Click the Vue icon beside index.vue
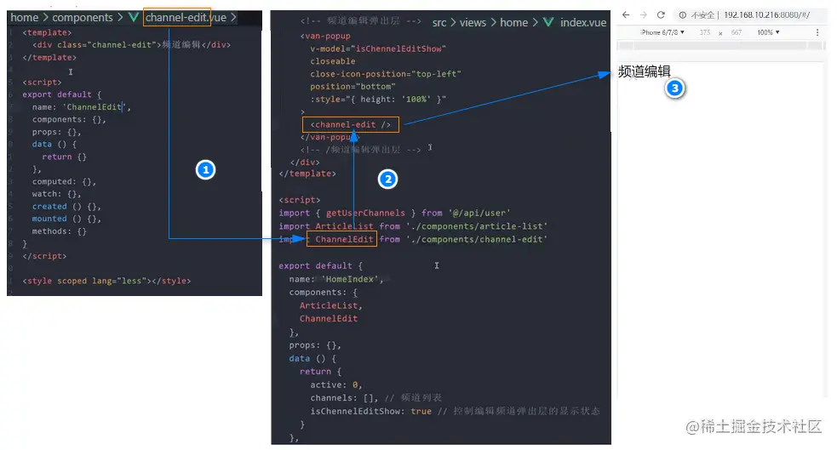 (x=548, y=22)
